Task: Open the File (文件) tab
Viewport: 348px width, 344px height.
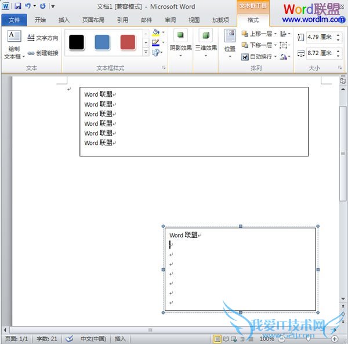Action: point(14,20)
